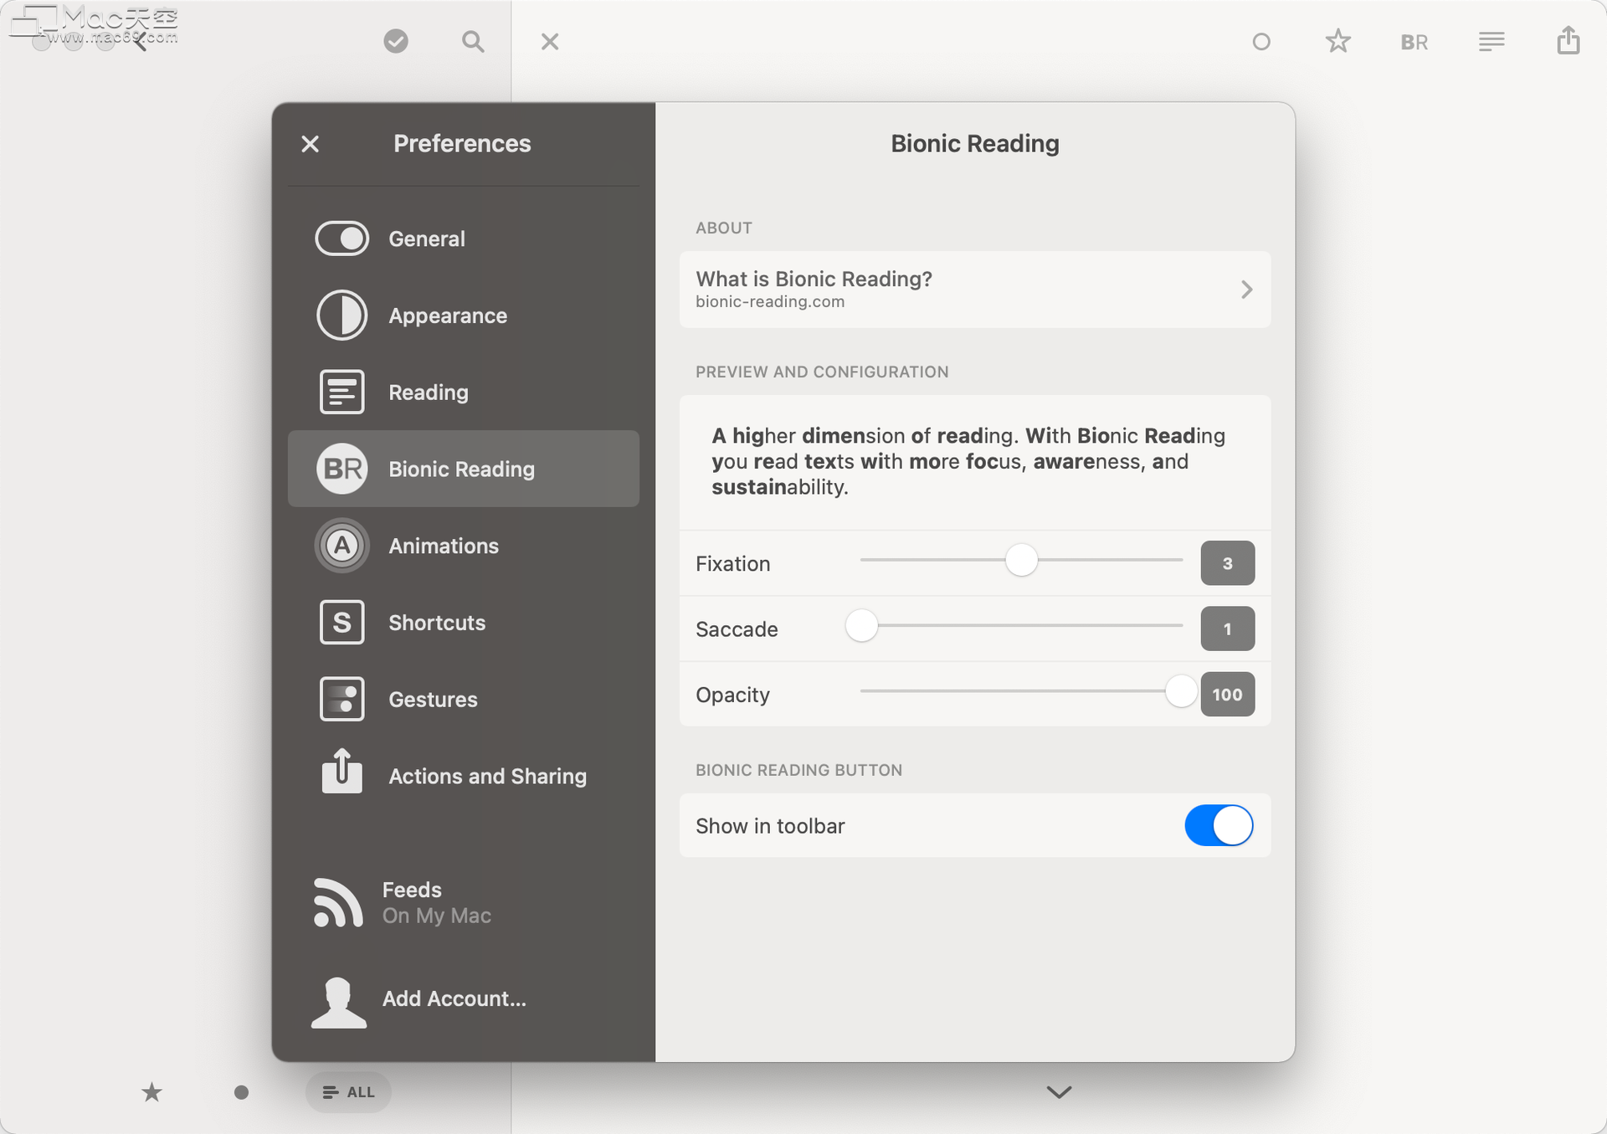This screenshot has height=1134, width=1607.
Task: Toggle unread circle icon in toolbar
Action: [x=1261, y=41]
